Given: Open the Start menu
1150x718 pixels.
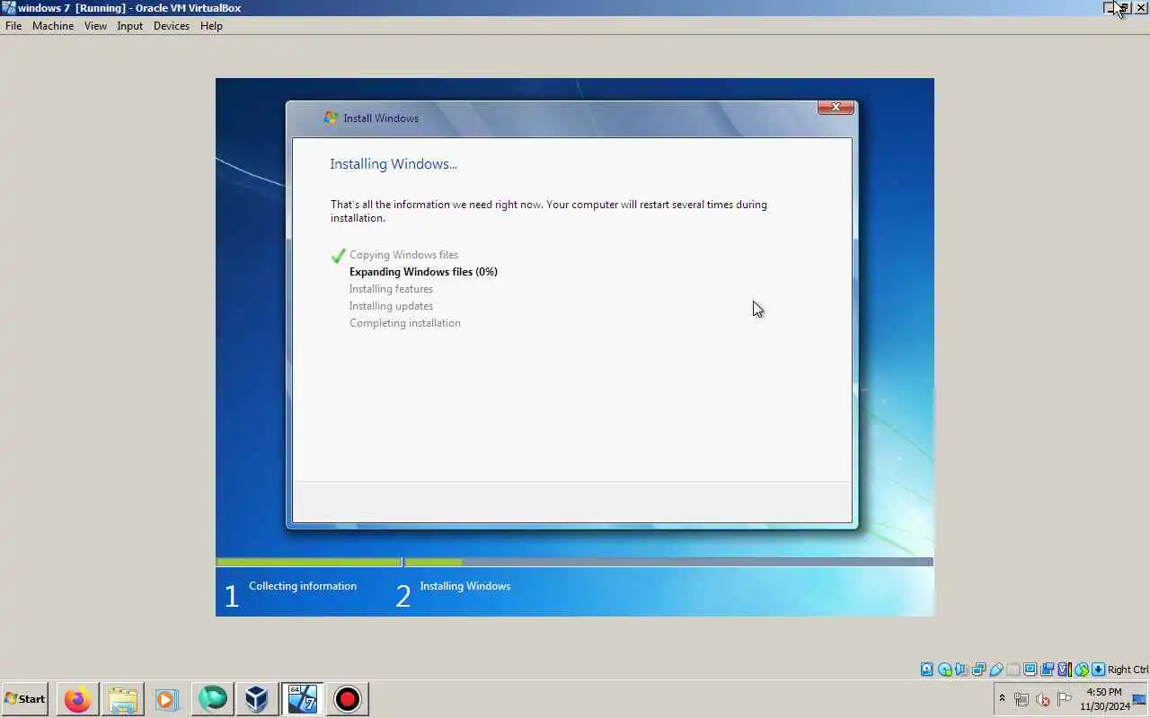Looking at the screenshot, I should pos(25,698).
